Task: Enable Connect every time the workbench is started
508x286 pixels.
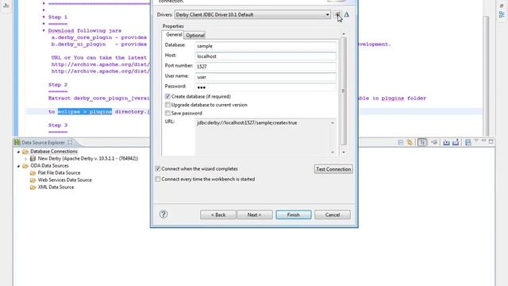Action: pos(158,179)
